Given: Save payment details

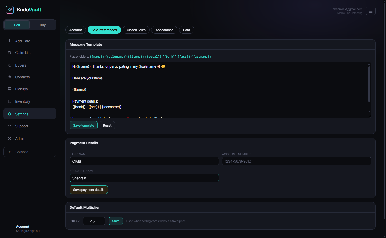Looking at the screenshot, I should [89, 190].
